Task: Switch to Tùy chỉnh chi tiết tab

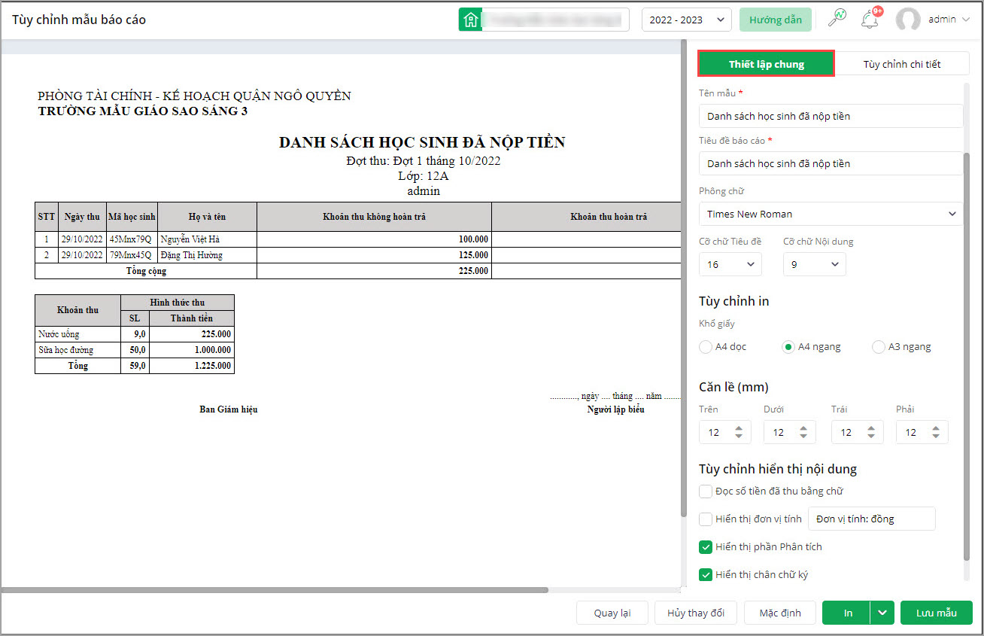Action: (x=901, y=64)
